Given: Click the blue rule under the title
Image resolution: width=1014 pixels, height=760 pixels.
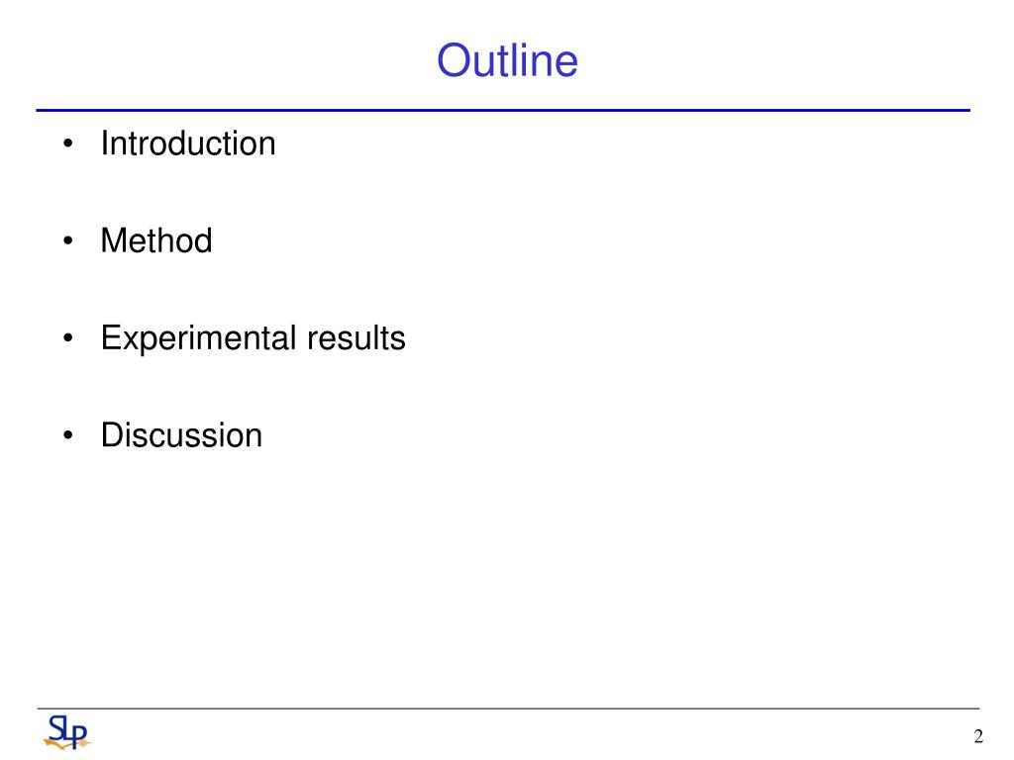Looking at the screenshot, I should click(x=503, y=111).
